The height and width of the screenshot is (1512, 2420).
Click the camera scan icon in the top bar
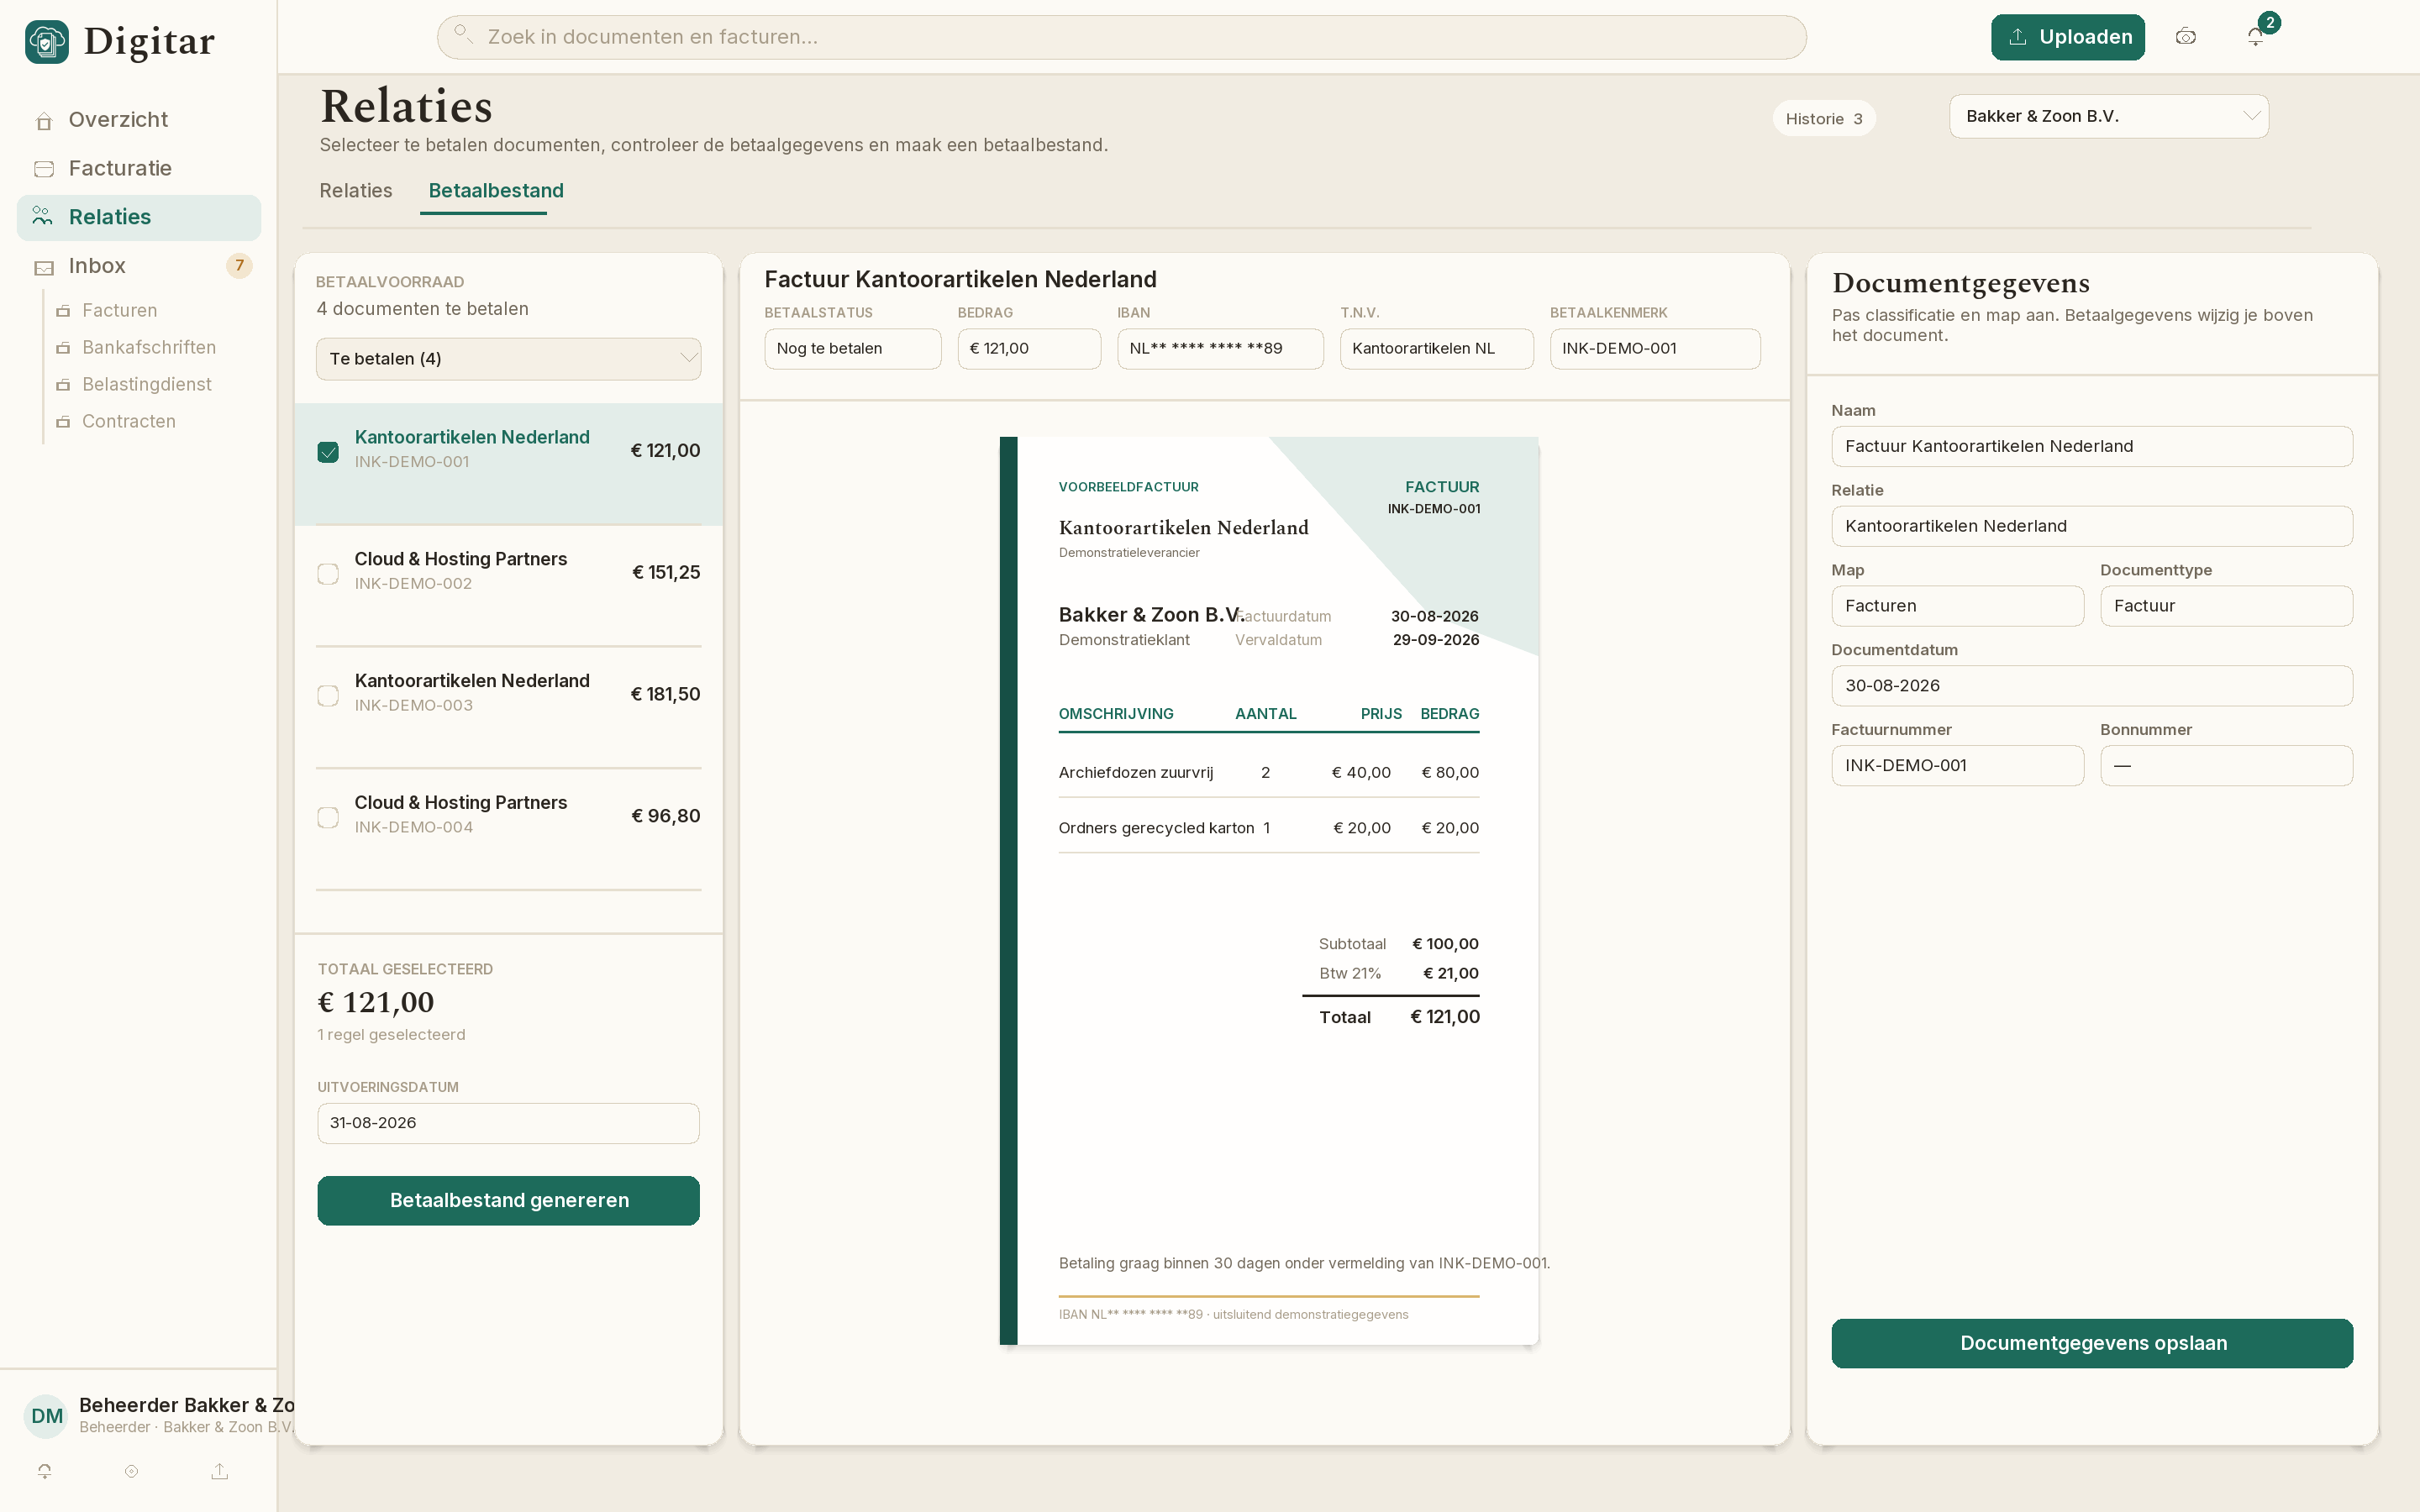pyautogui.click(x=2186, y=37)
